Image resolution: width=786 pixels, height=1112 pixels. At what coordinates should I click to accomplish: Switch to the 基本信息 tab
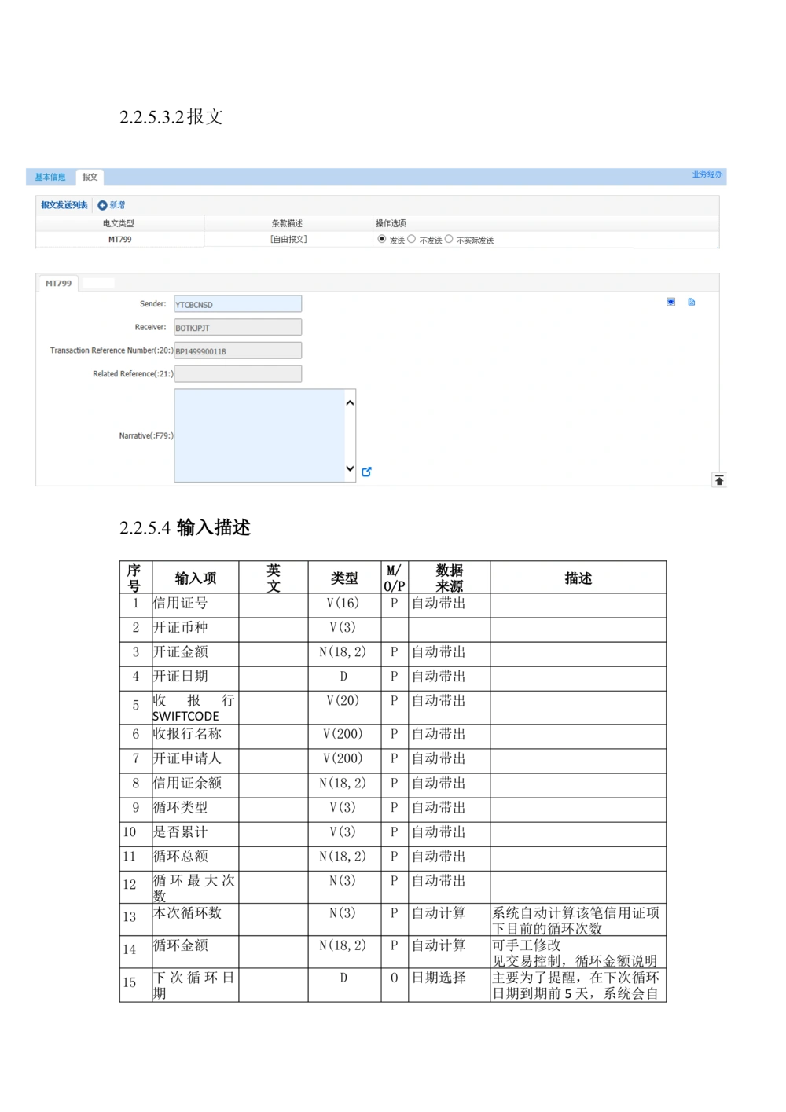point(50,177)
